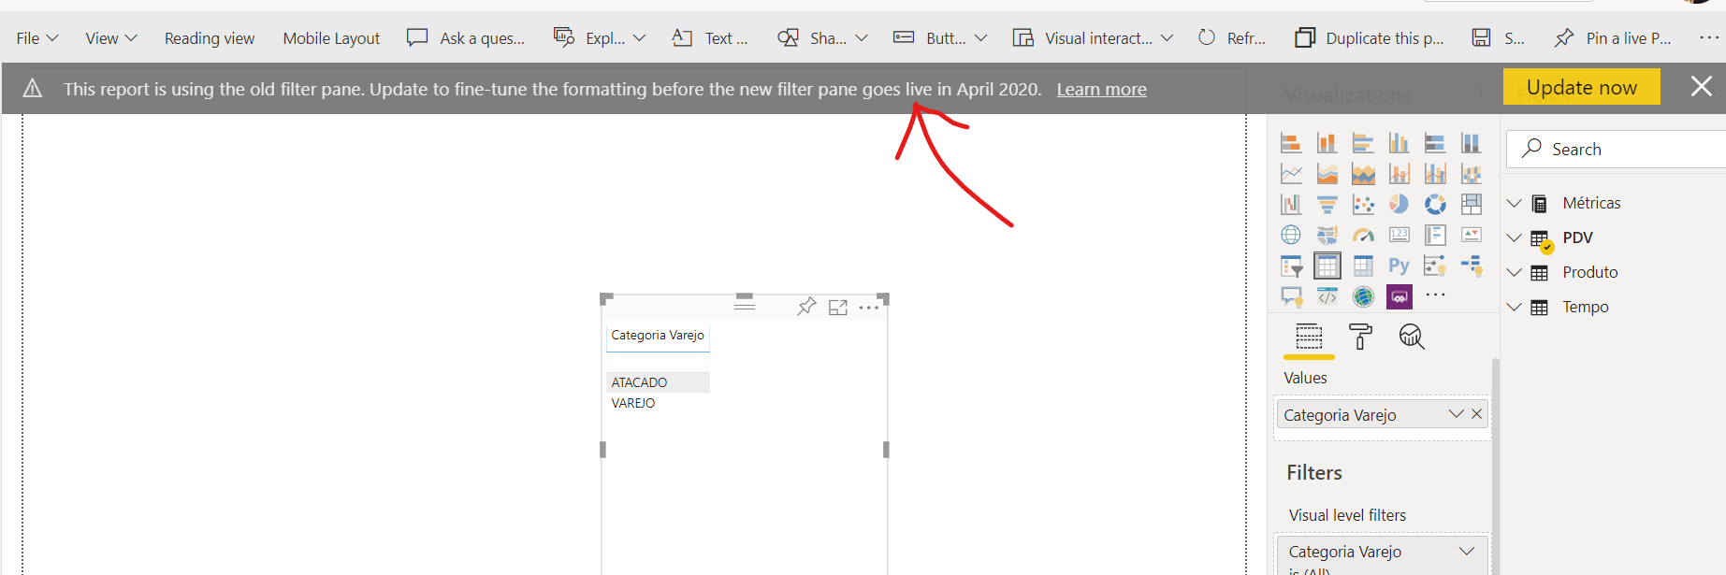Open the Explore dropdown

[x=600, y=38]
